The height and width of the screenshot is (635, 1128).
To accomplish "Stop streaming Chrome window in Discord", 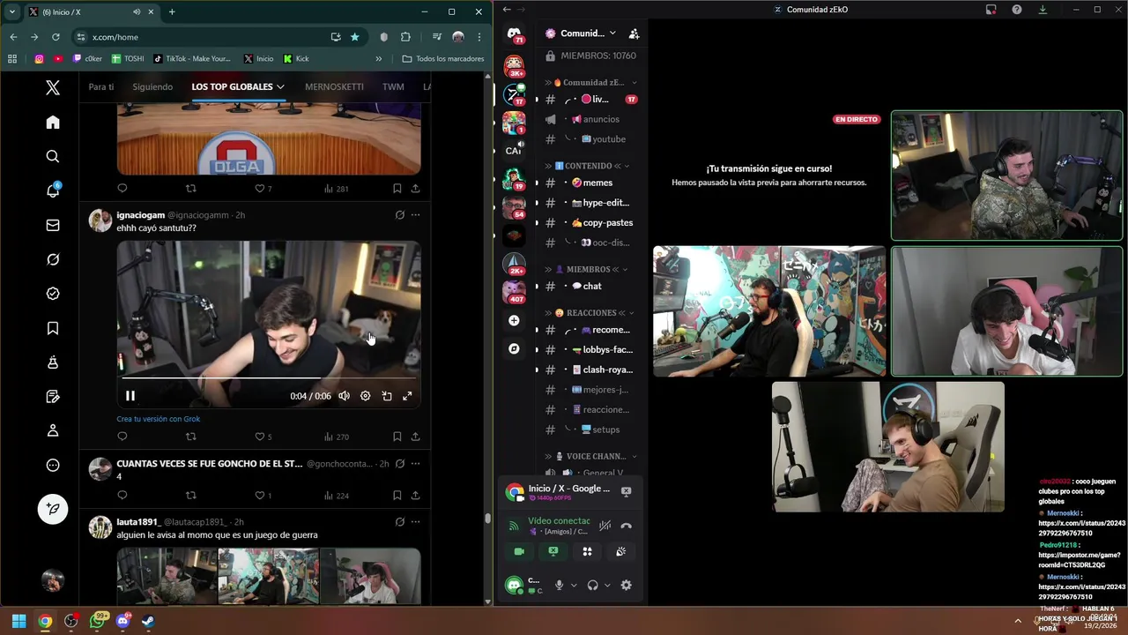I will pyautogui.click(x=626, y=491).
